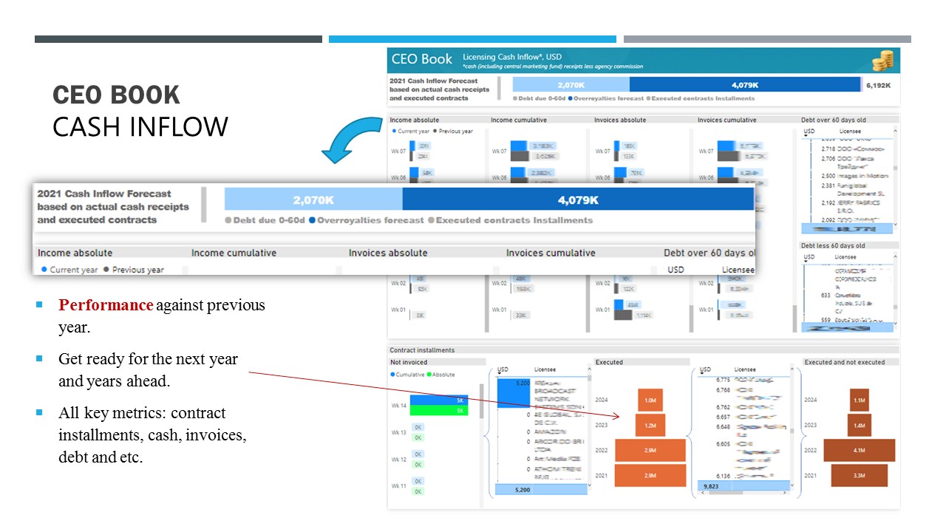Screen dimensions: 946x532
Task: Click the USD sort arrow in Debt over 60 days table
Action: pyautogui.click(x=805, y=135)
